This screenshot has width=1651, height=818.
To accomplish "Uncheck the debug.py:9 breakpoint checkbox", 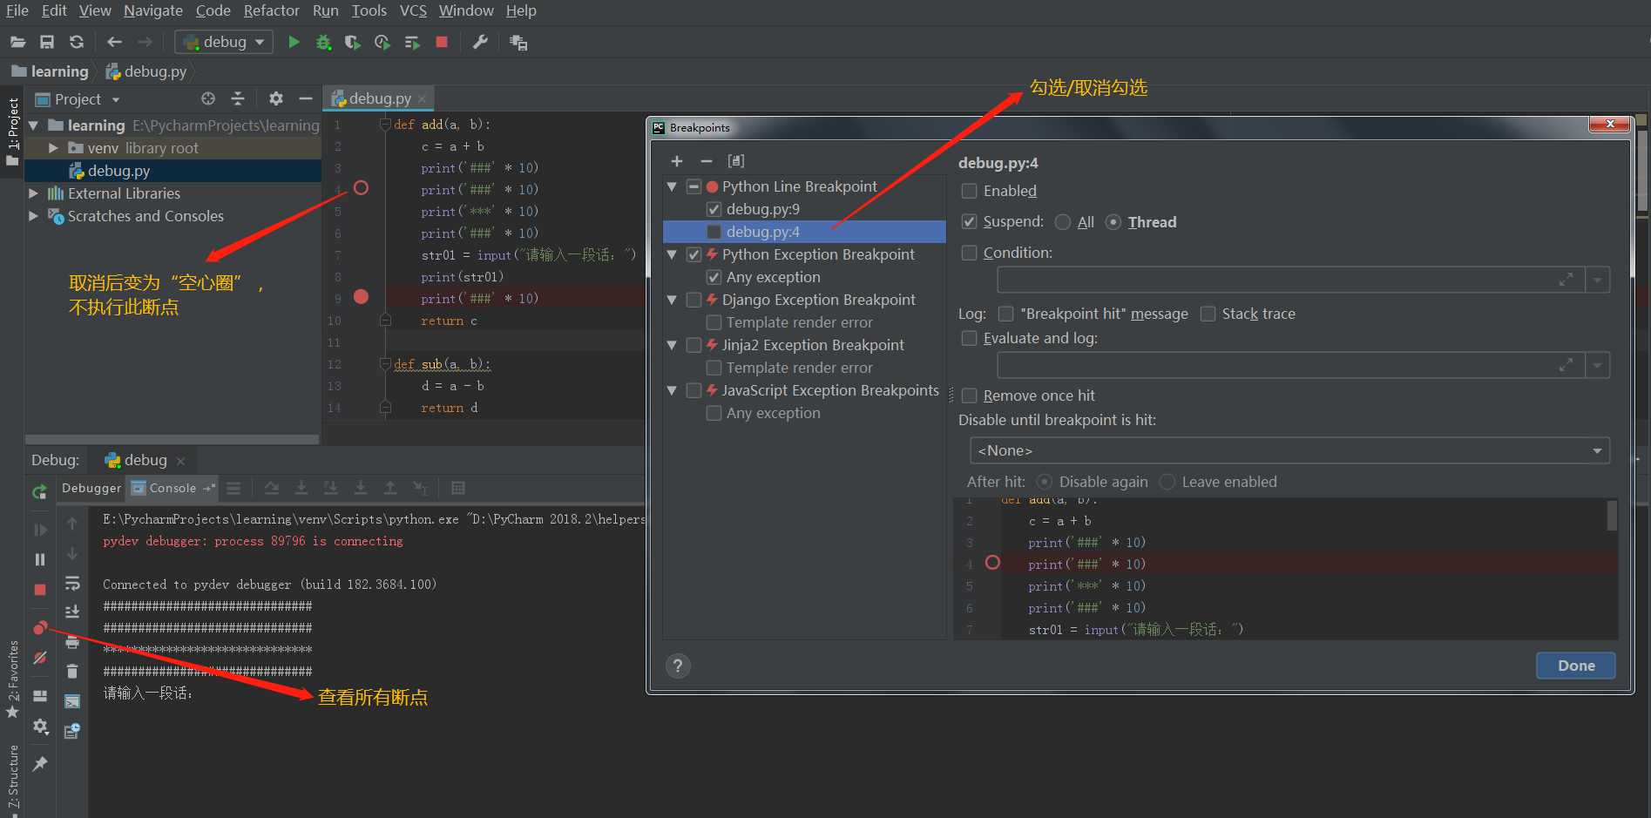I will click(x=714, y=209).
